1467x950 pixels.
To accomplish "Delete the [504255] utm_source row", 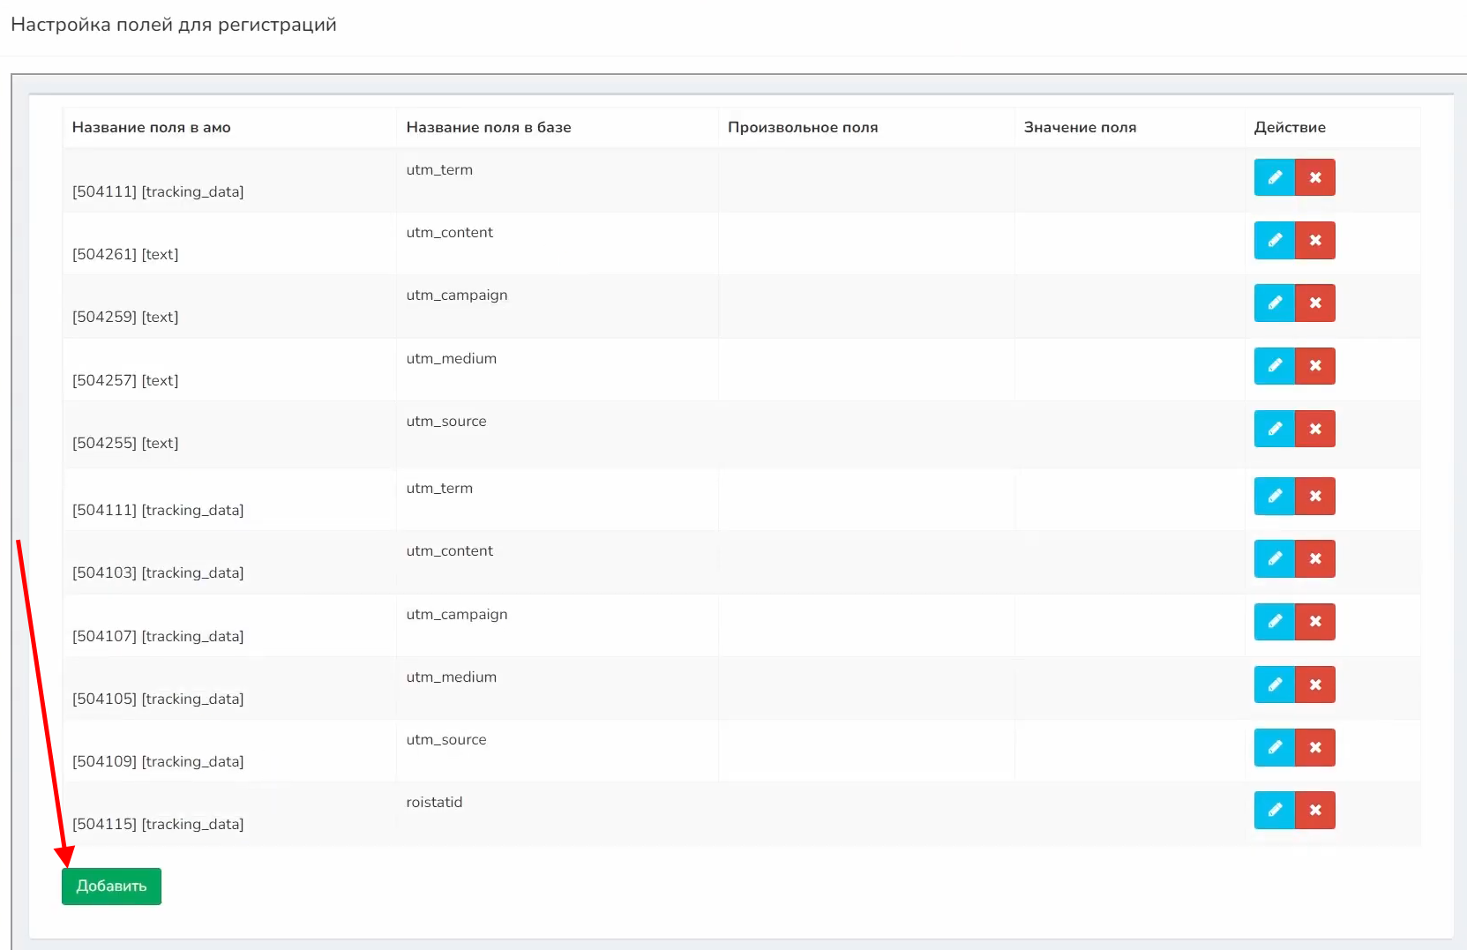I will click(x=1314, y=429).
